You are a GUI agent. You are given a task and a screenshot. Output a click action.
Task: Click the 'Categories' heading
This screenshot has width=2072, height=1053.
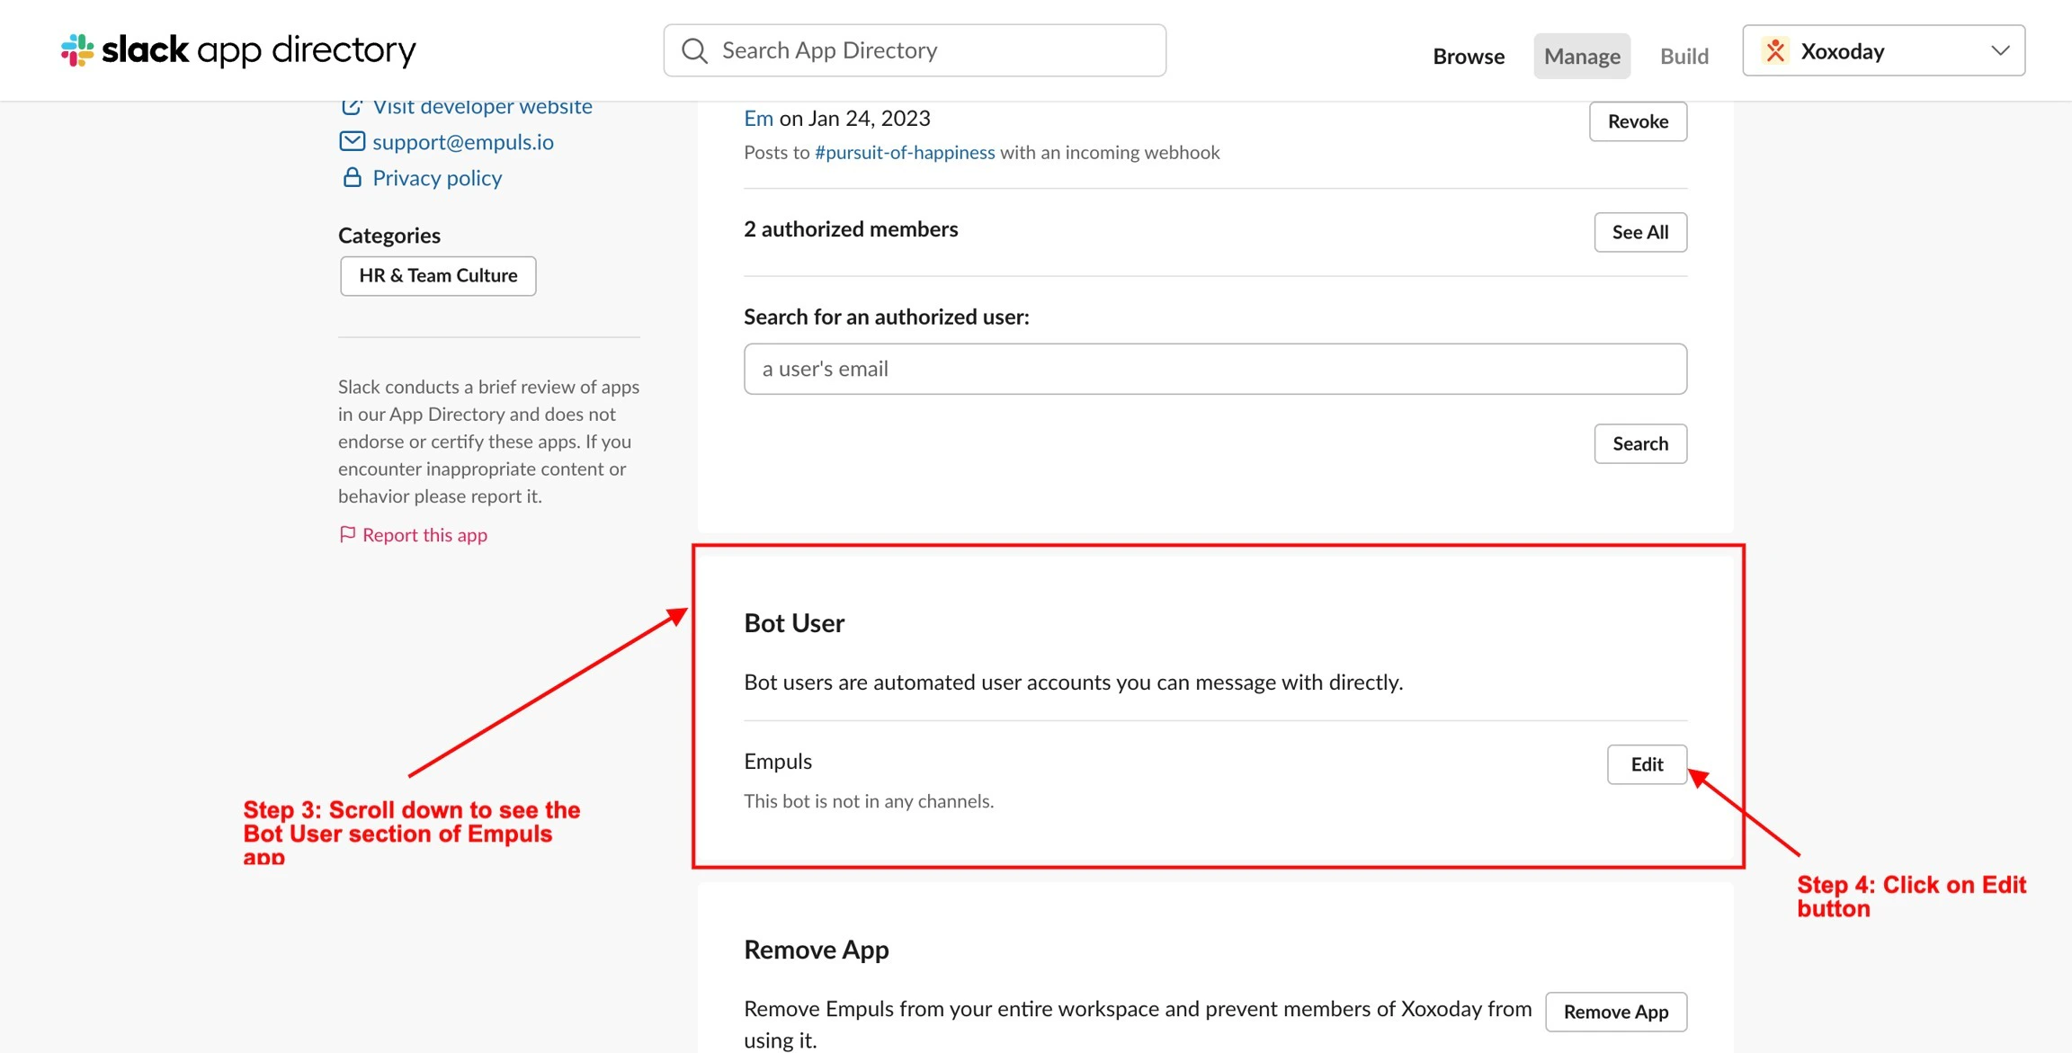pos(389,235)
